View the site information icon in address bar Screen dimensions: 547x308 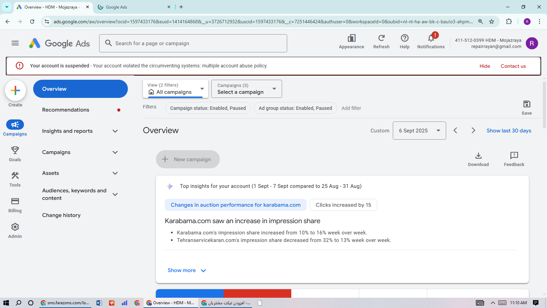click(47, 22)
